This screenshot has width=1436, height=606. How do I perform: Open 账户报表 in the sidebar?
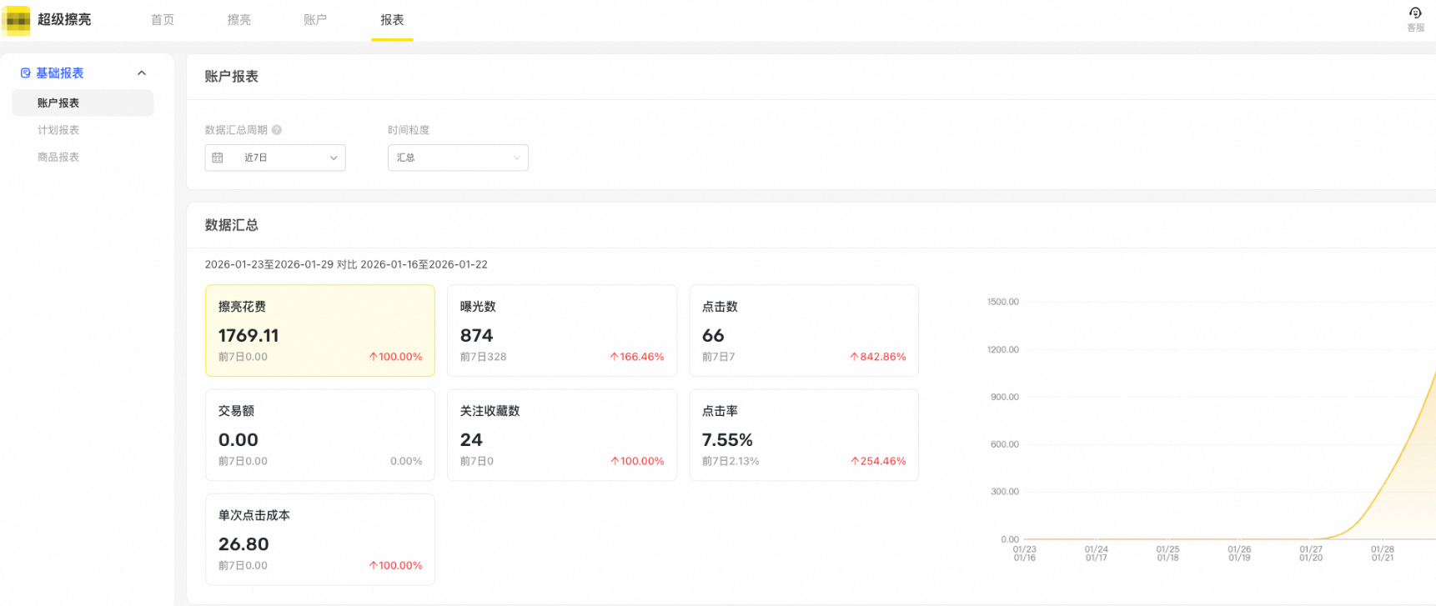pyautogui.click(x=83, y=103)
